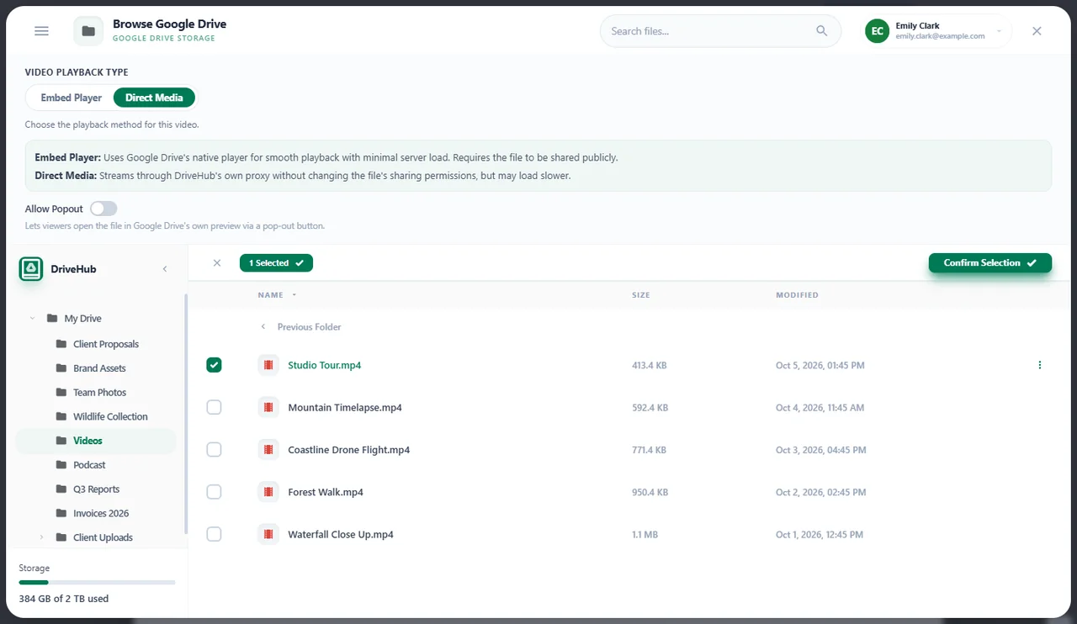Click the Waterfall Close Up.mp4 file icon
The height and width of the screenshot is (624, 1077).
pyautogui.click(x=268, y=534)
